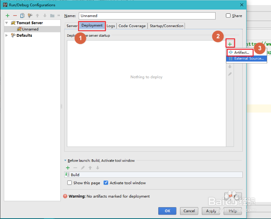This screenshot has width=271, height=219.
Task: Open the Deployment tab
Action: [92, 25]
